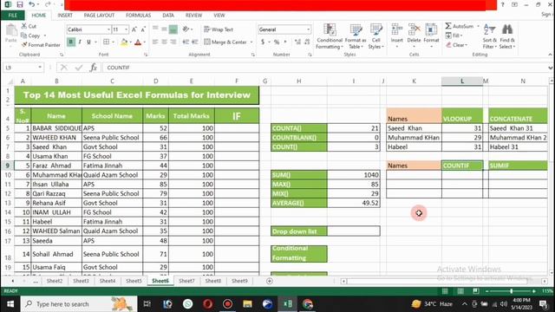Apply percent style to the cell

pyautogui.click(x=277, y=42)
